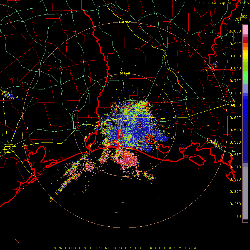Select the 0.467 legend value
The height and width of the screenshot is (250, 250).
click(235, 155)
